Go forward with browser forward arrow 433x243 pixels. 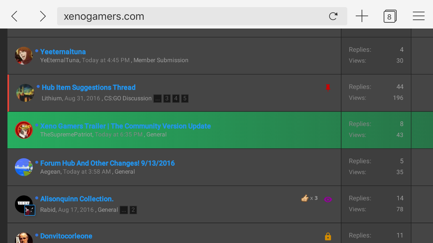pos(42,16)
